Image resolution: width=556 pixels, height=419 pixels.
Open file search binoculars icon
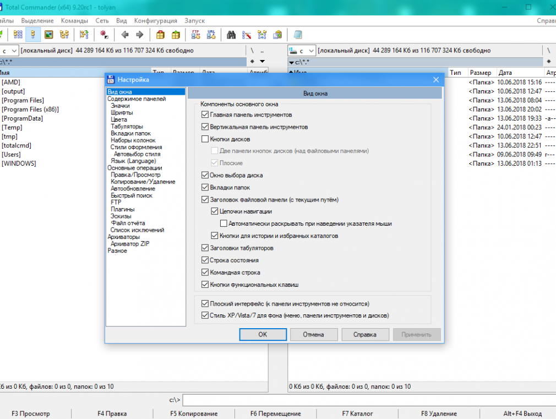pos(231,35)
